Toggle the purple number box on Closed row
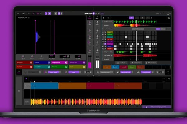The height and width of the screenshot is (124, 187). tap(105, 44)
